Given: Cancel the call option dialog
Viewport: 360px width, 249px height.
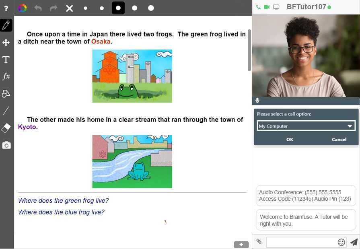Looking at the screenshot, I should click(x=339, y=140).
